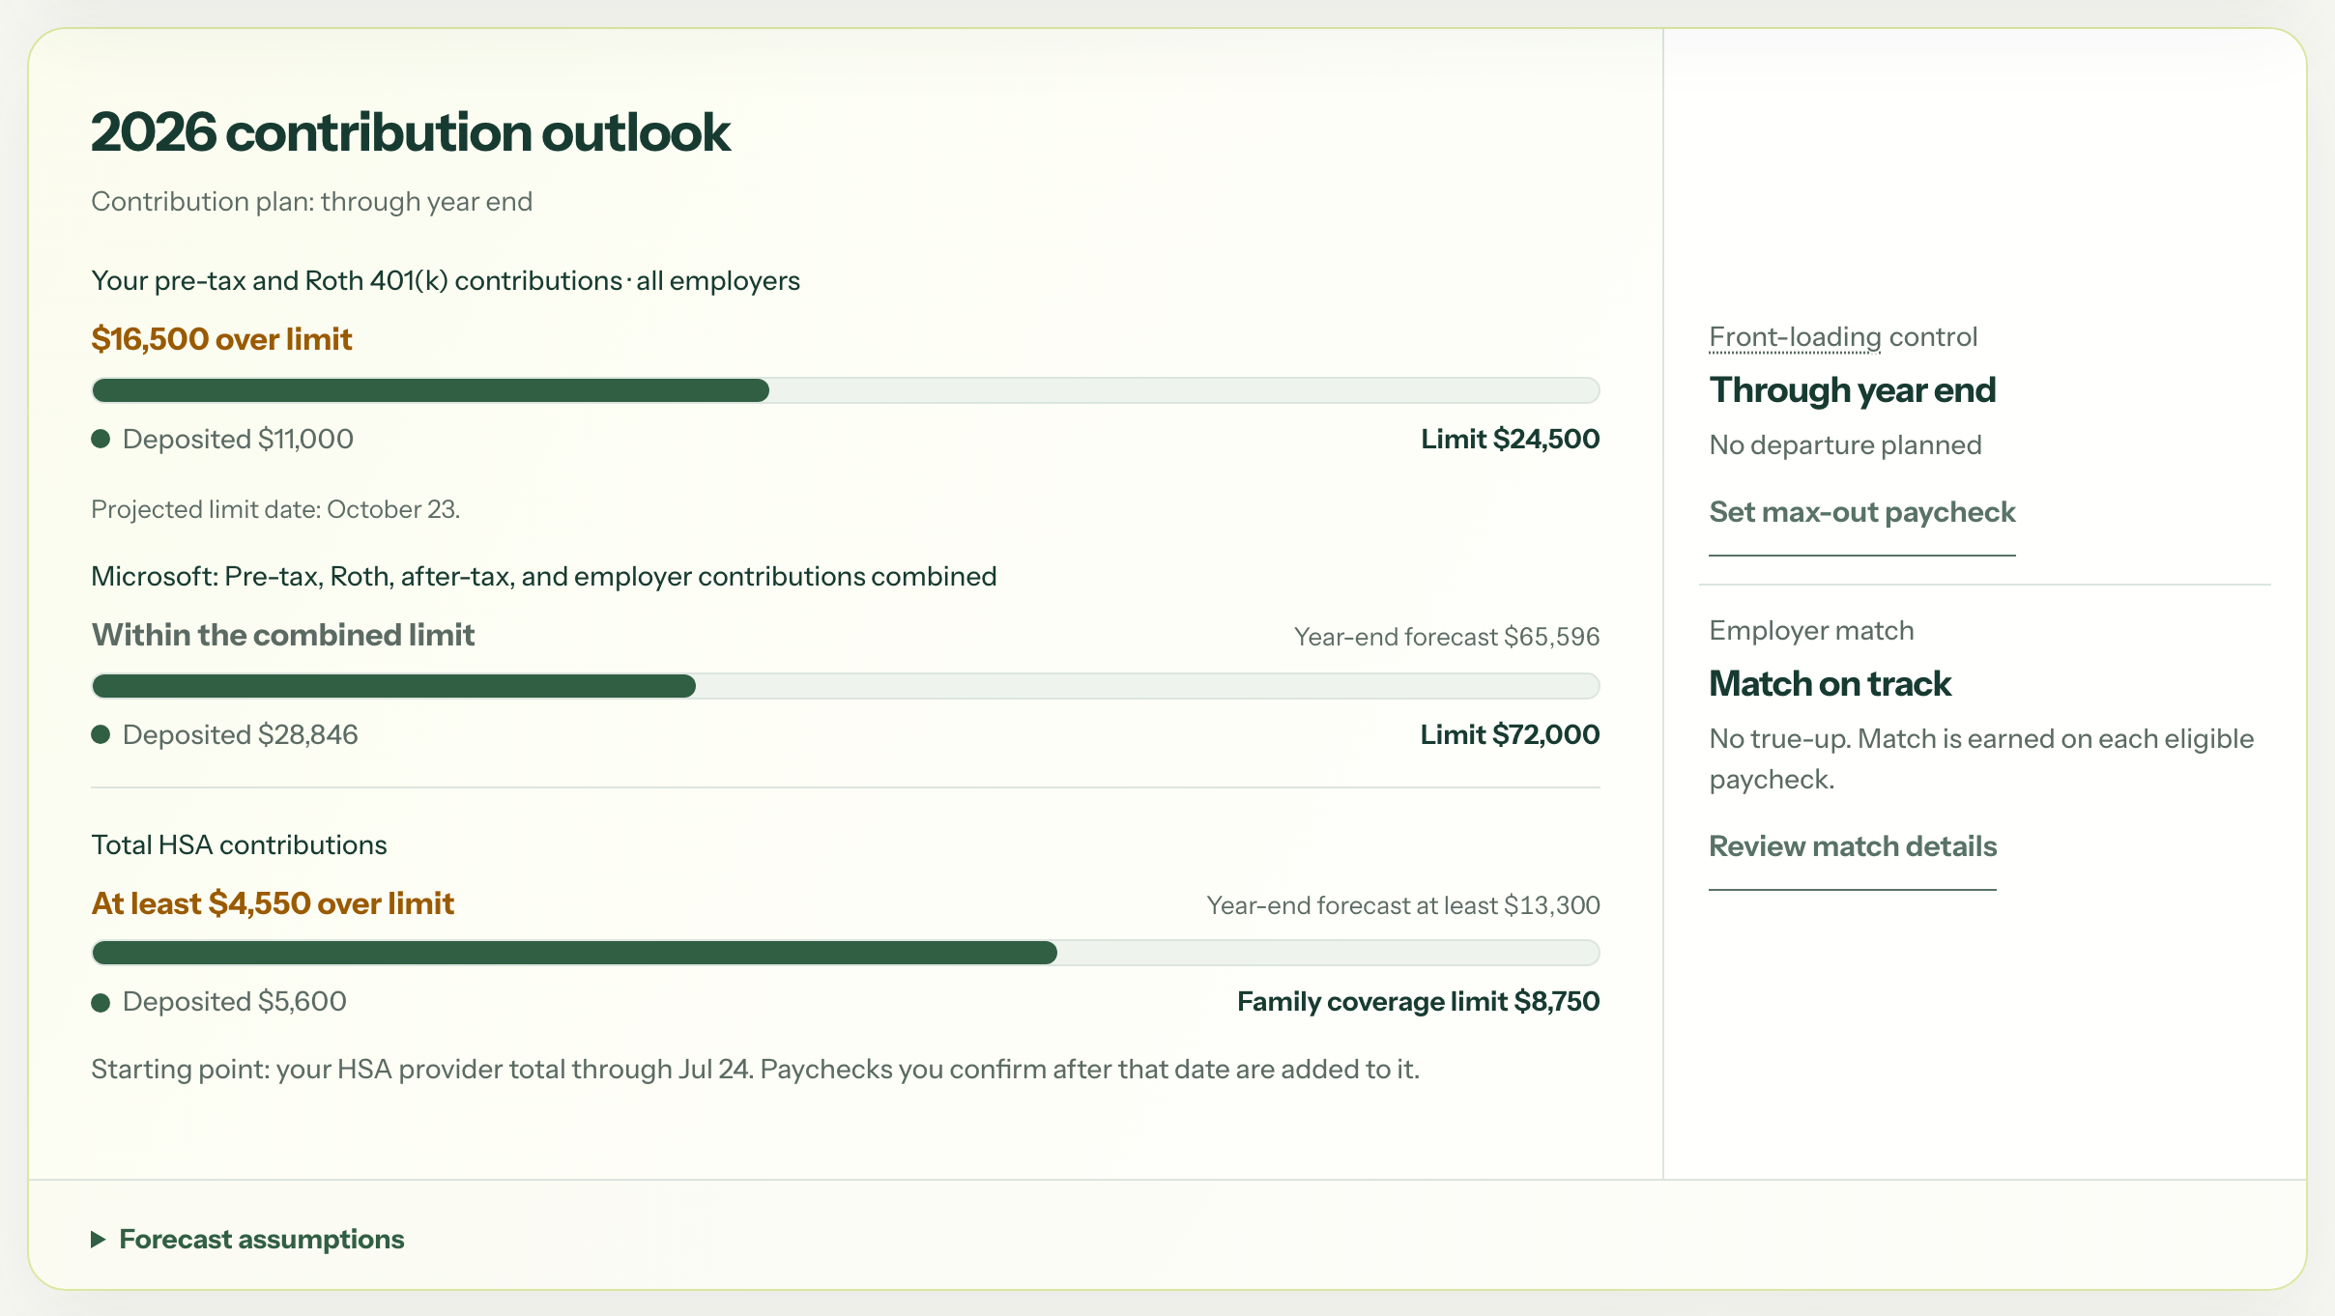The width and height of the screenshot is (2335, 1316).
Task: Click the green dot beside Deposited $11,000
Action: (101, 440)
